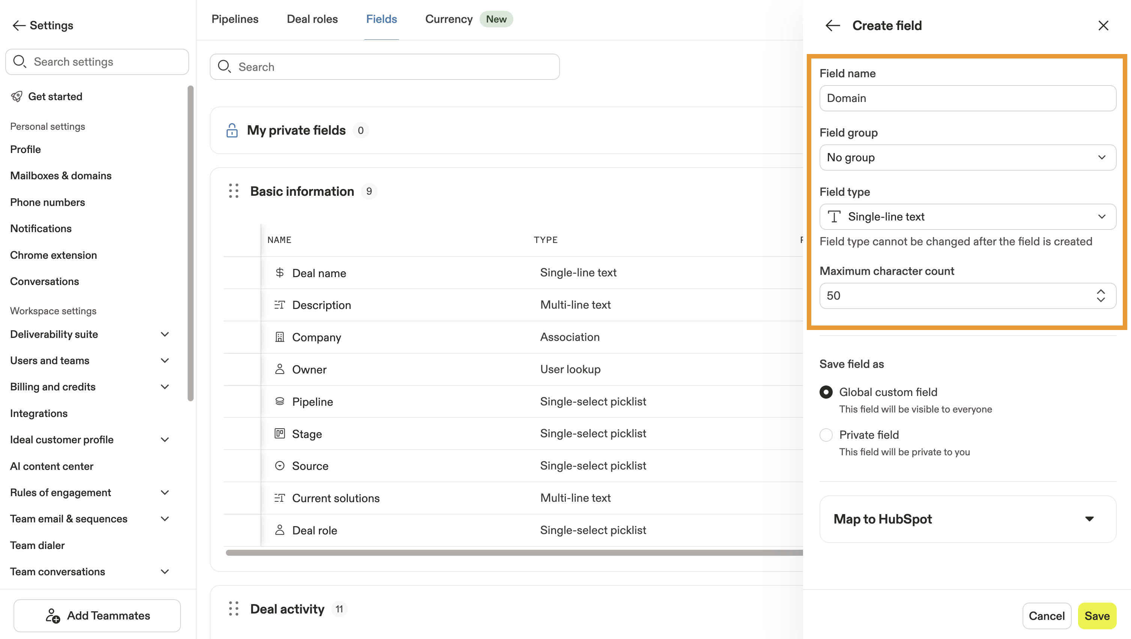Click the lock icon beside My private fields

(x=232, y=130)
